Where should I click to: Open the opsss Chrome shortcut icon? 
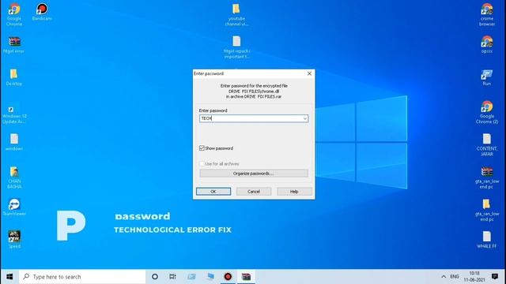click(487, 45)
